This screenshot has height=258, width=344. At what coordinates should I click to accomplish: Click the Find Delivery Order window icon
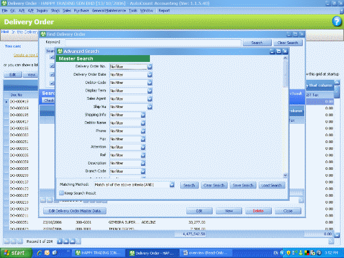[43, 34]
